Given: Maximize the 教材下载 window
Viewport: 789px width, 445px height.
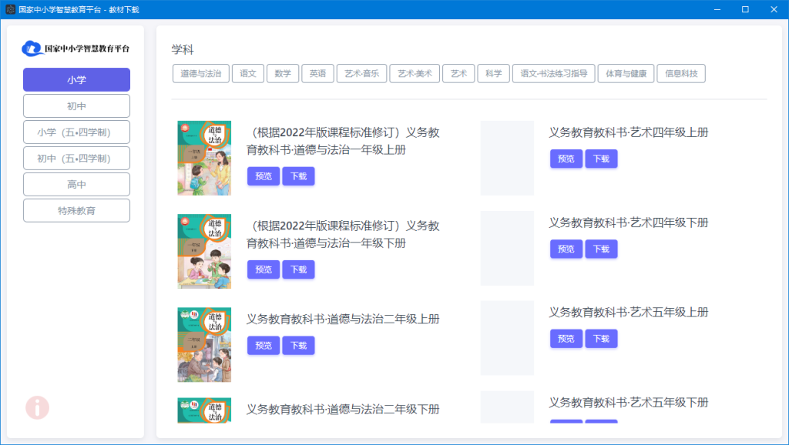Looking at the screenshot, I should click(745, 9).
